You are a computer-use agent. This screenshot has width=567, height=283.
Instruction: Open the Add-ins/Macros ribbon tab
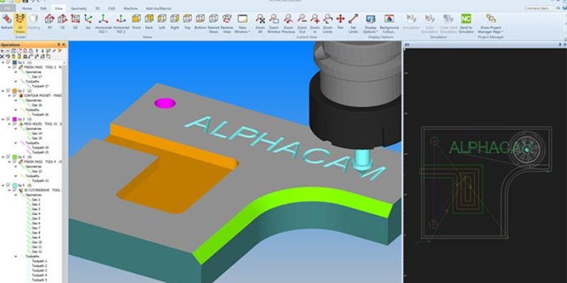[x=158, y=8]
